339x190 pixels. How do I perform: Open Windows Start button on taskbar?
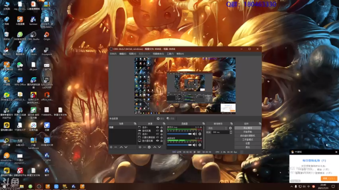point(4,187)
